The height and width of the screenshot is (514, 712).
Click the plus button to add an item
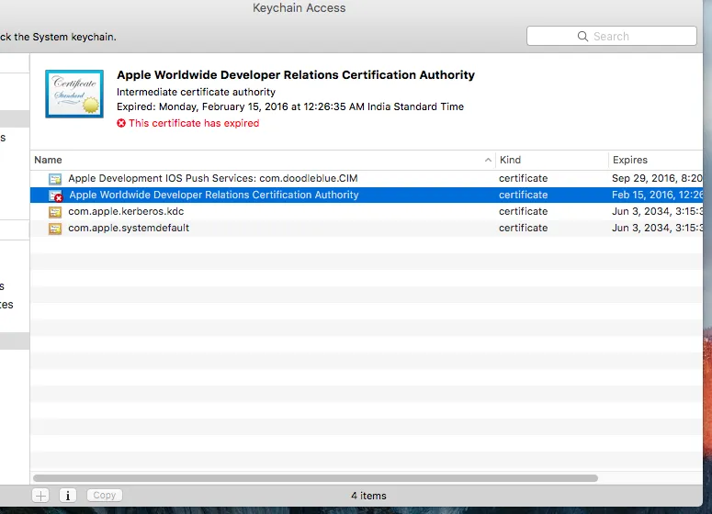(40, 496)
